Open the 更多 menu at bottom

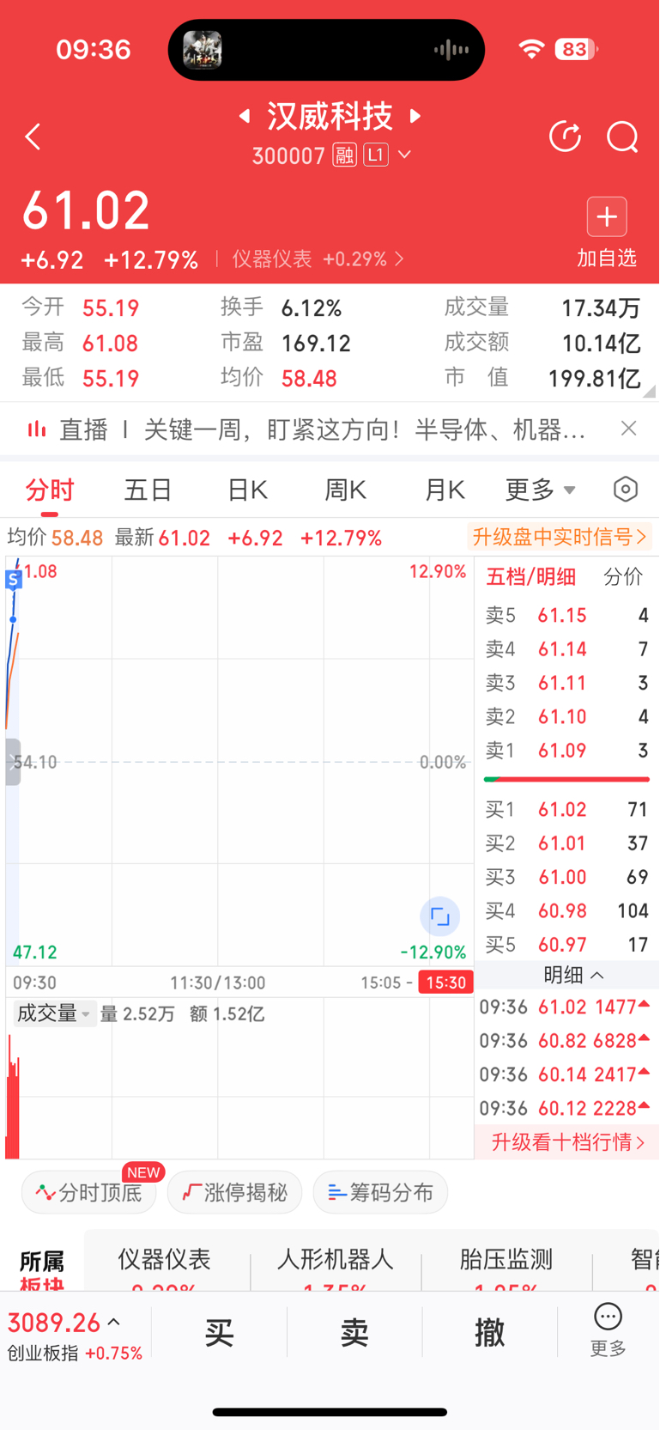pyautogui.click(x=608, y=1330)
